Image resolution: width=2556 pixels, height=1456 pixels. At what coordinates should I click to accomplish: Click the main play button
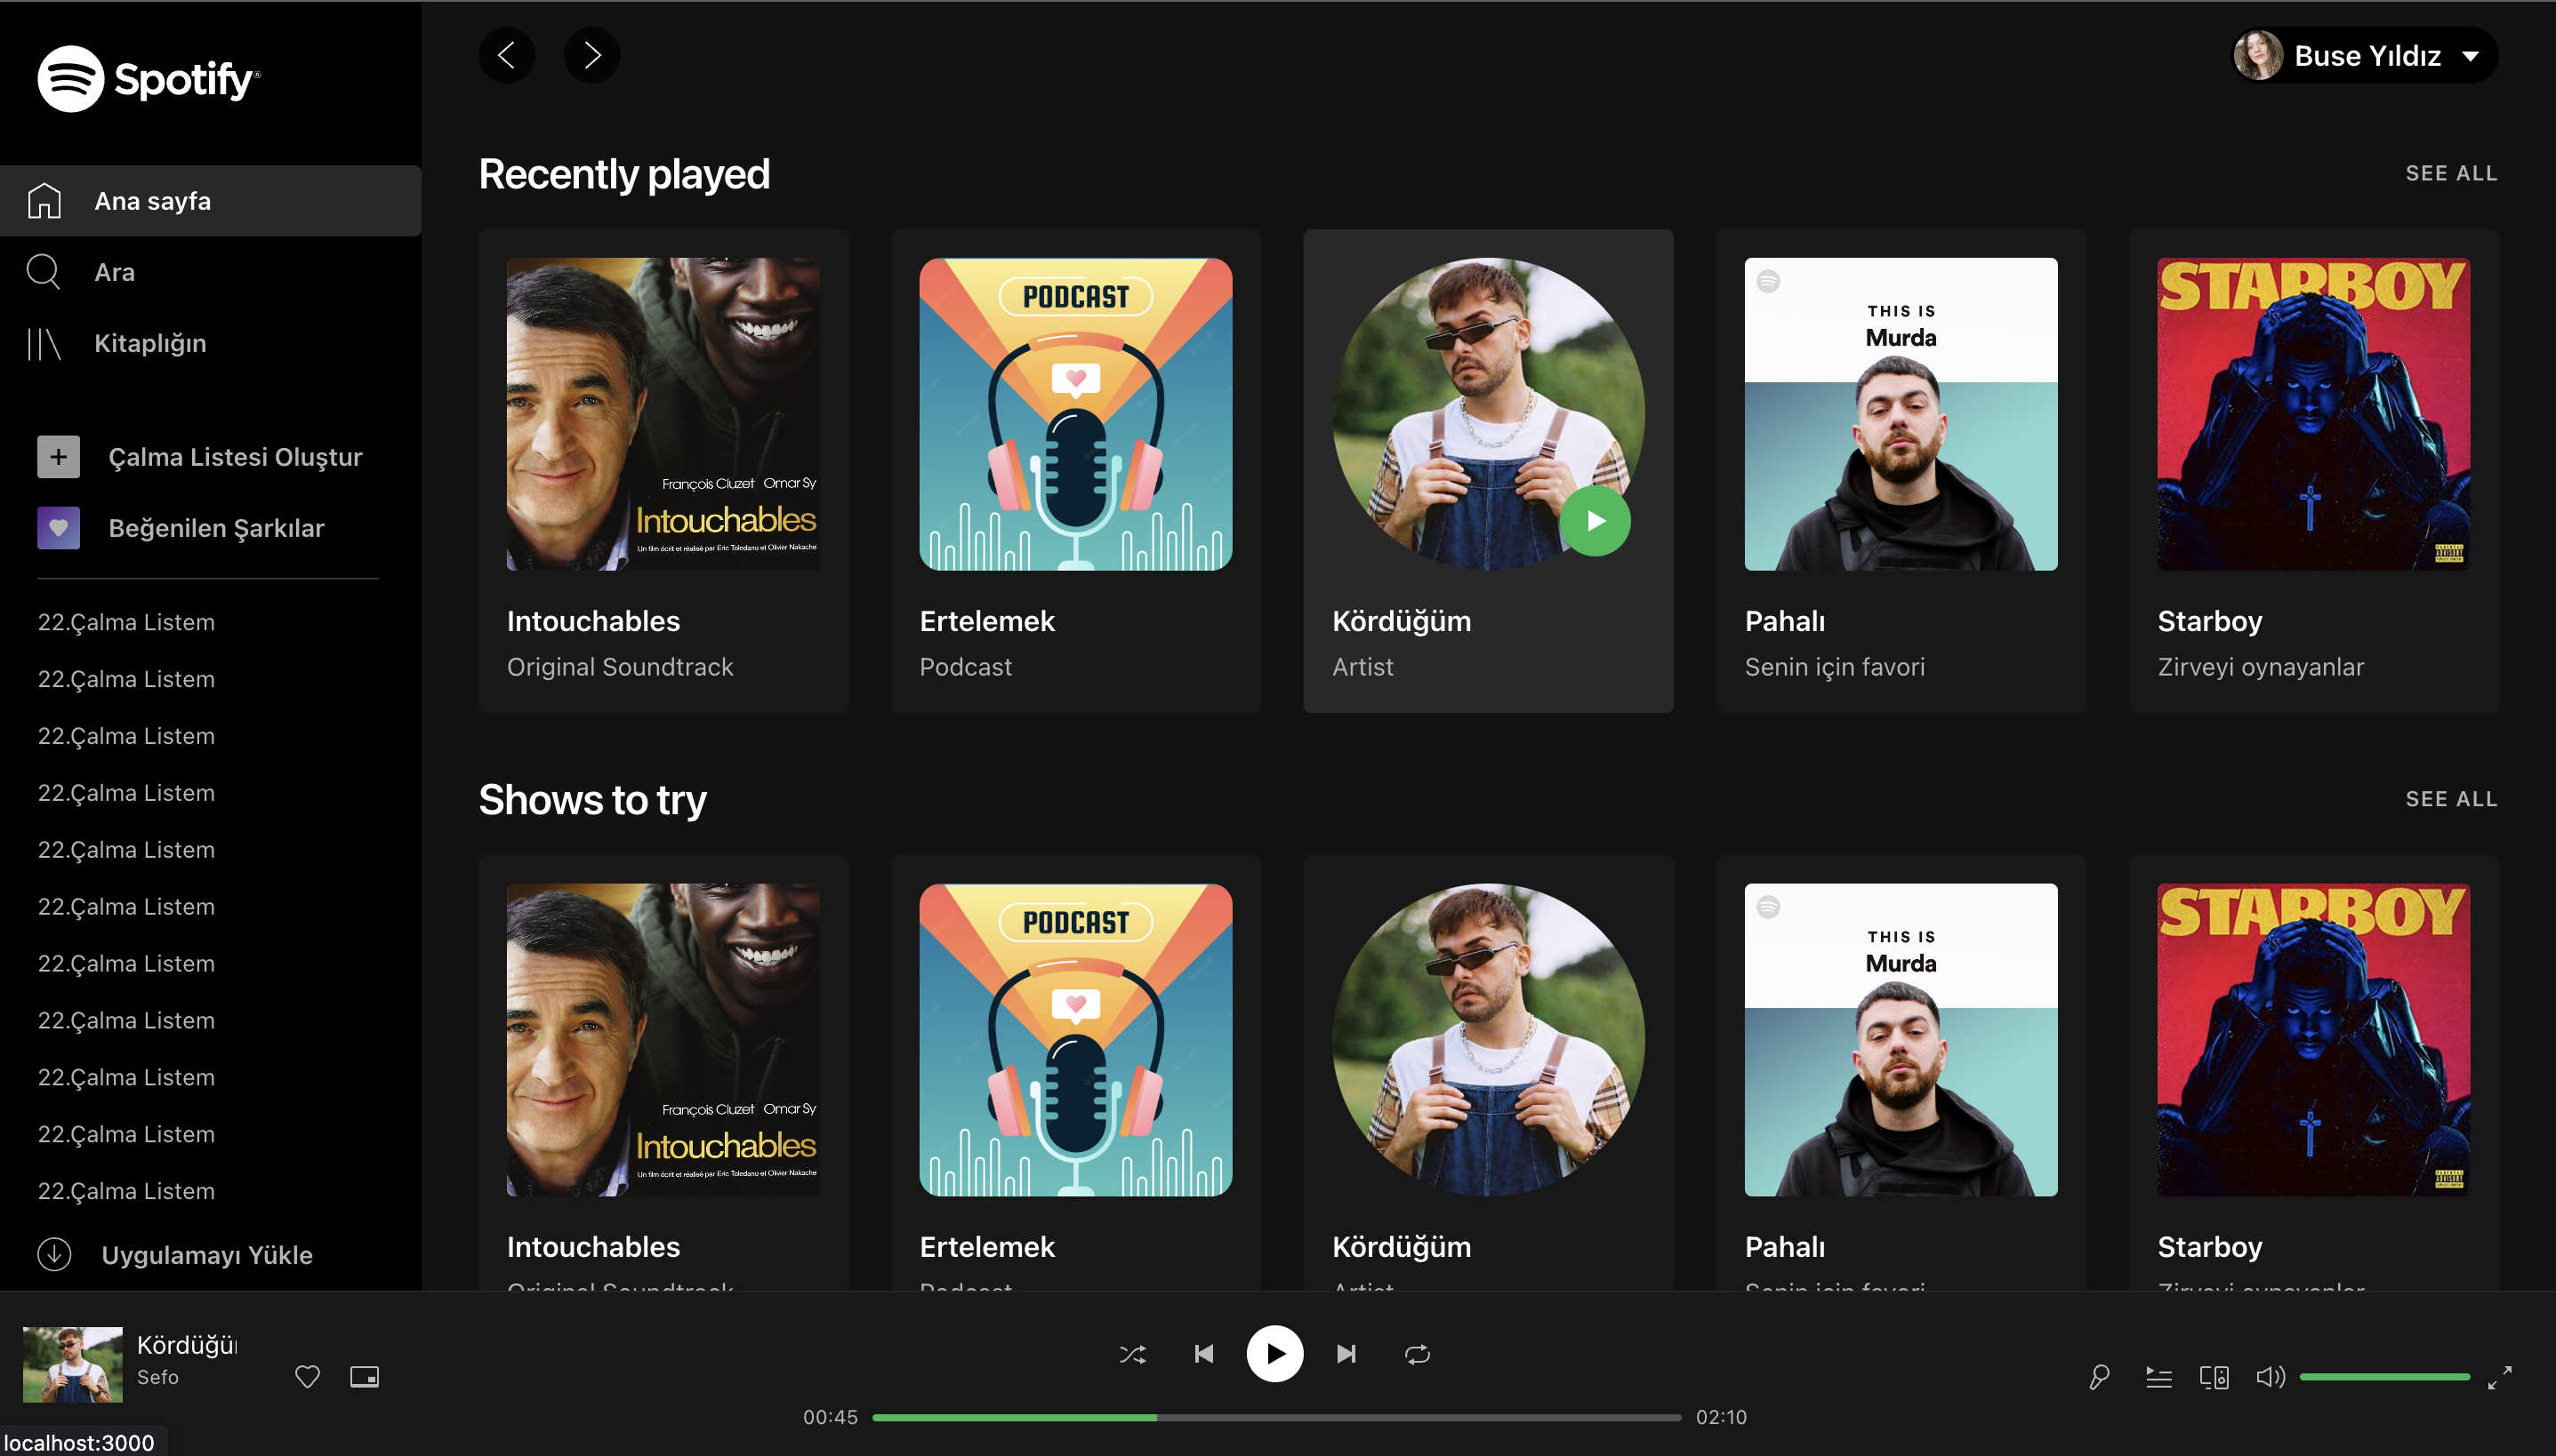point(1274,1354)
